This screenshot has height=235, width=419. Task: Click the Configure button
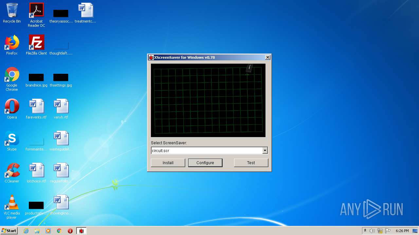[x=205, y=163]
